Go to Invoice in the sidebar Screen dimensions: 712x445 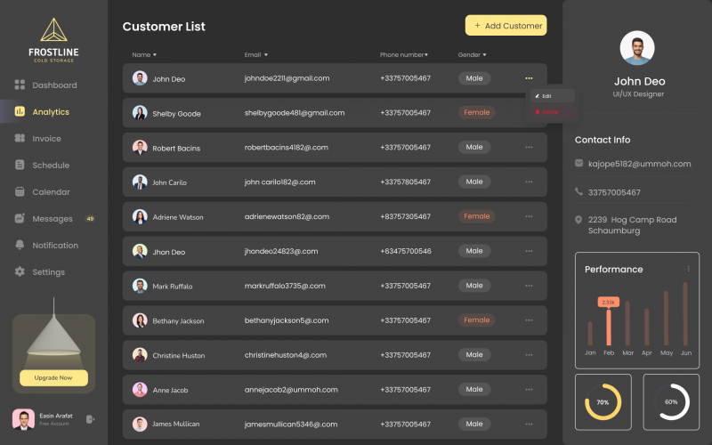click(x=46, y=139)
